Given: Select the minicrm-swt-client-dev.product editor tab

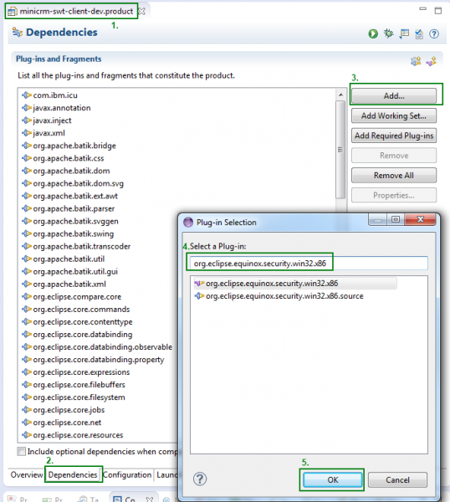Looking at the screenshot, I should click(76, 11).
